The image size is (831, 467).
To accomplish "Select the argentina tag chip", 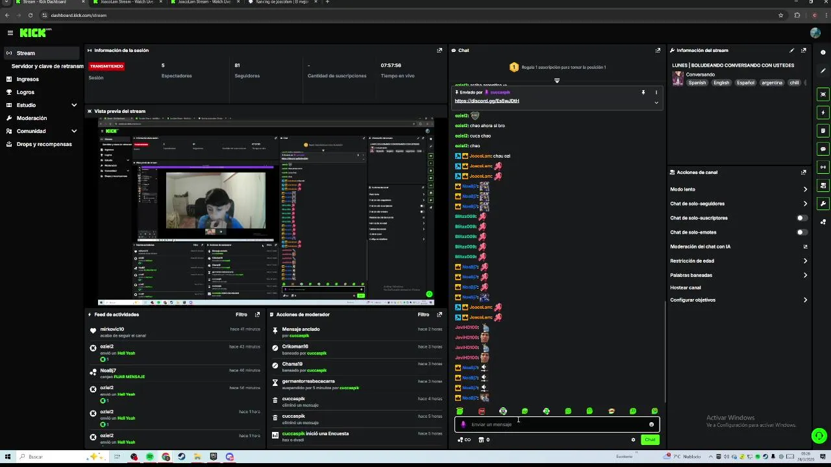I will [x=772, y=83].
